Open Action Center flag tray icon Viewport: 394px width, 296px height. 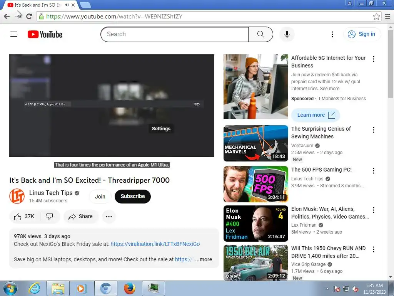337,289
